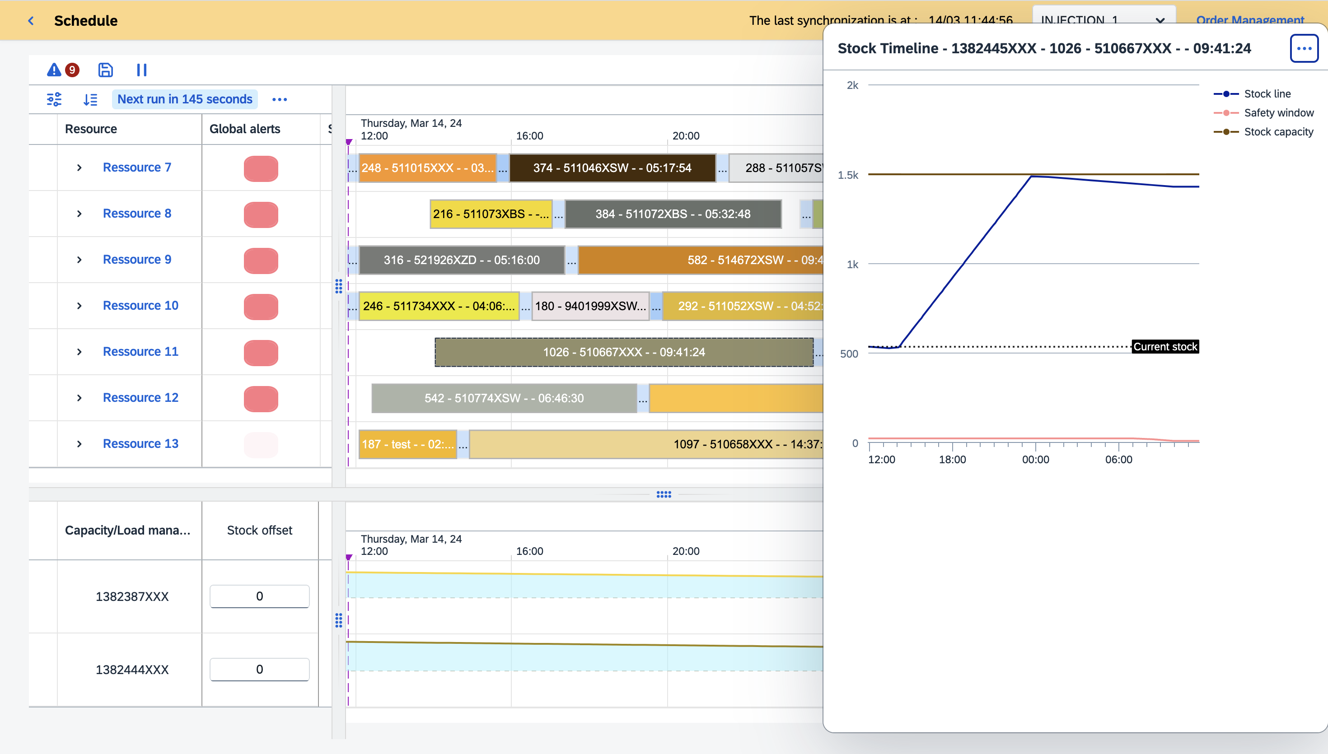1328x754 pixels.
Task: Select order 1097 - 510658XXX bar
Action: (x=646, y=444)
